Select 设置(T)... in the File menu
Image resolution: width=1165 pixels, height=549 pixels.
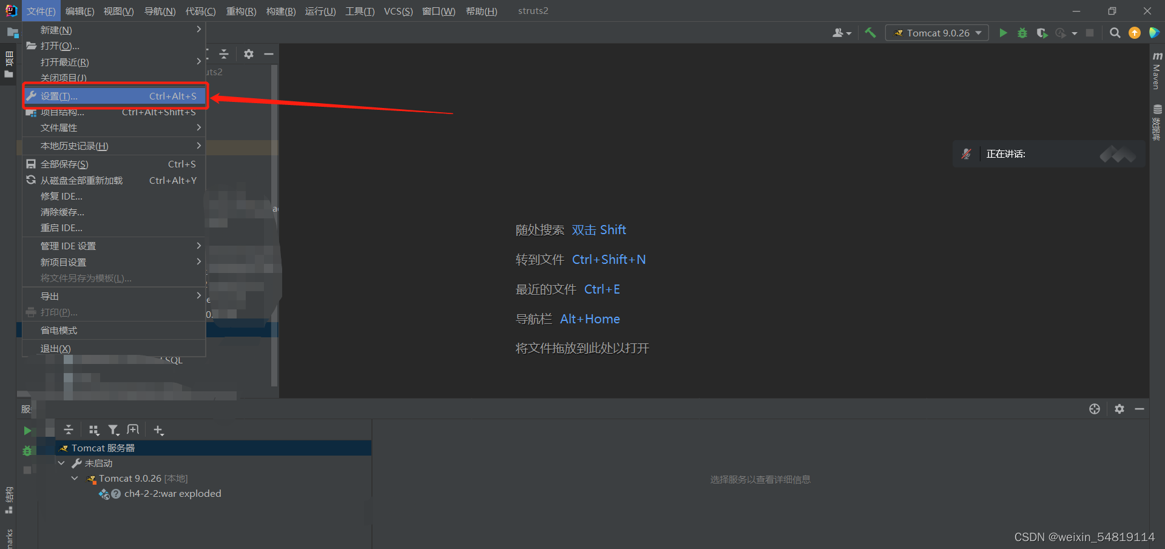[x=114, y=96]
